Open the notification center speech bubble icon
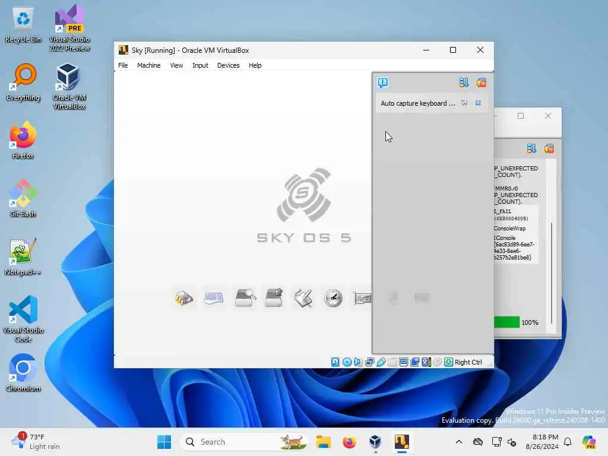The height and width of the screenshot is (456, 608). (383, 83)
